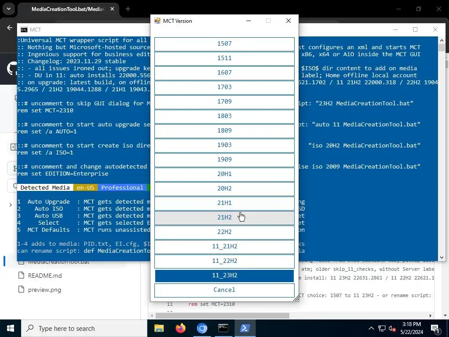Open the notification center icon

[435, 328]
